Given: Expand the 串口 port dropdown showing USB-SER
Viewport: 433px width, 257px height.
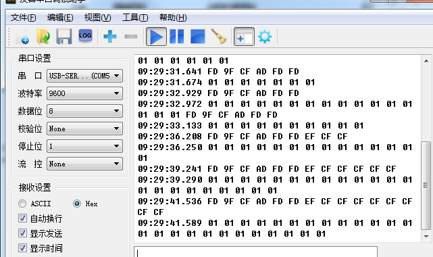Looking at the screenshot, I should pos(85,76).
